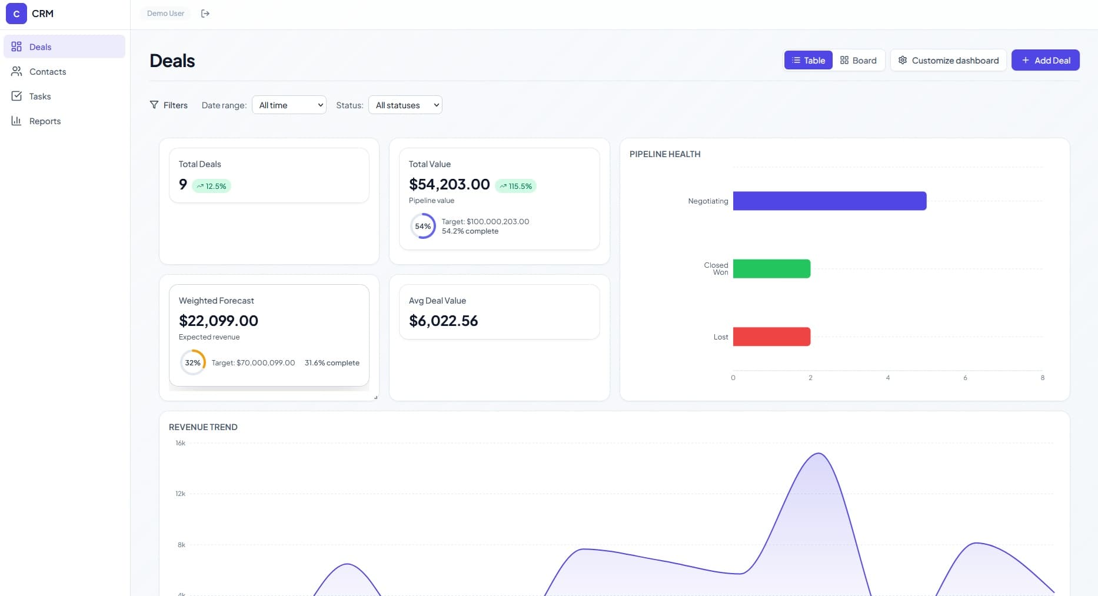Click the logout icon next to Demo User
The image size is (1098, 596).
pos(205,13)
